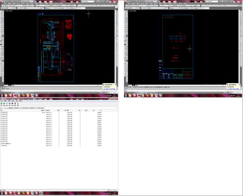Open the View menu in 7-Zip window
Screen dimensions: 243x196
click(9, 101)
